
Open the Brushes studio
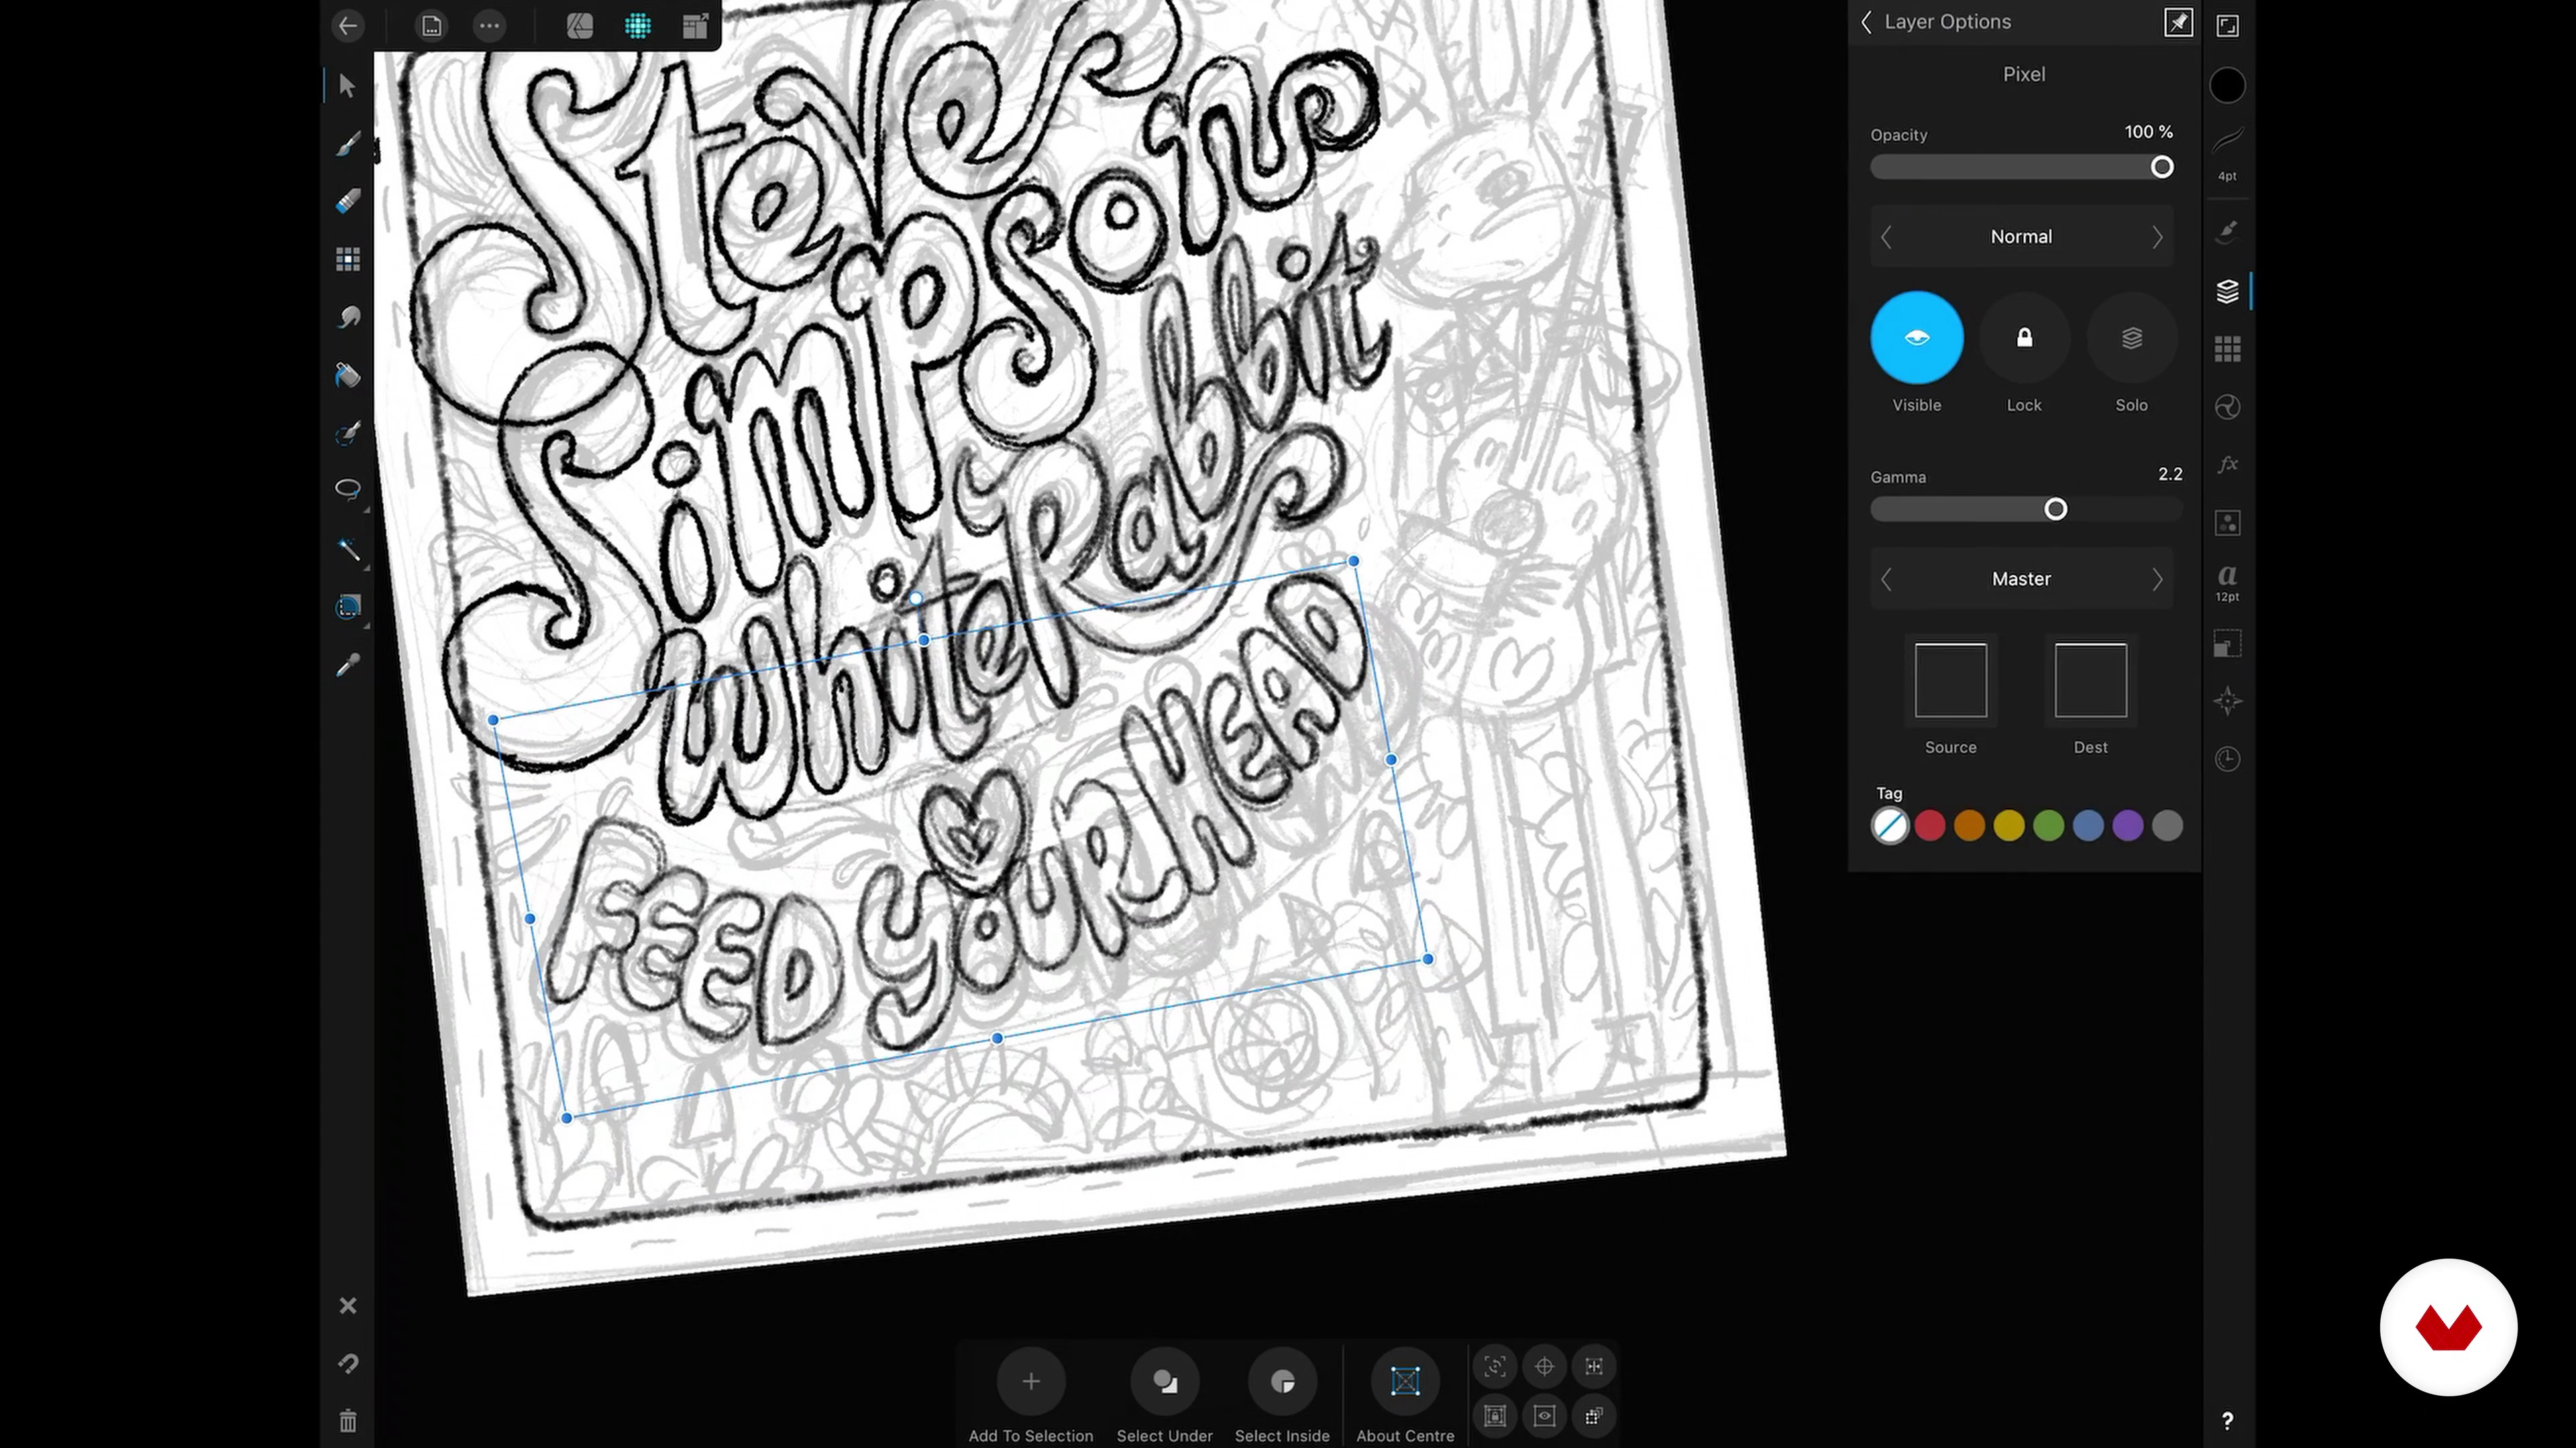[x=2227, y=232]
